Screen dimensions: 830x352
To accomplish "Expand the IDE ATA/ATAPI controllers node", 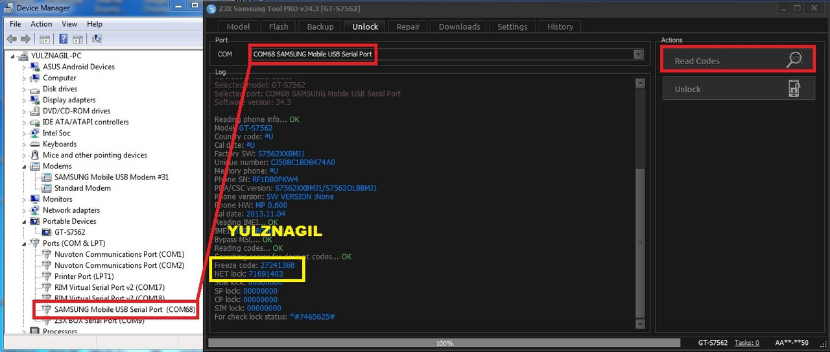I will point(25,122).
